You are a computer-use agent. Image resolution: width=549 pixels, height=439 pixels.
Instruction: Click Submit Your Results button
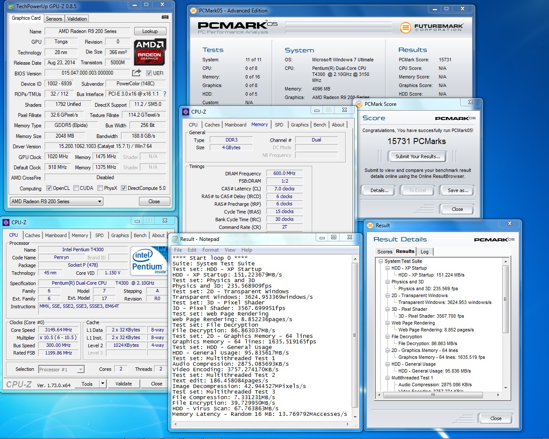[x=418, y=156]
